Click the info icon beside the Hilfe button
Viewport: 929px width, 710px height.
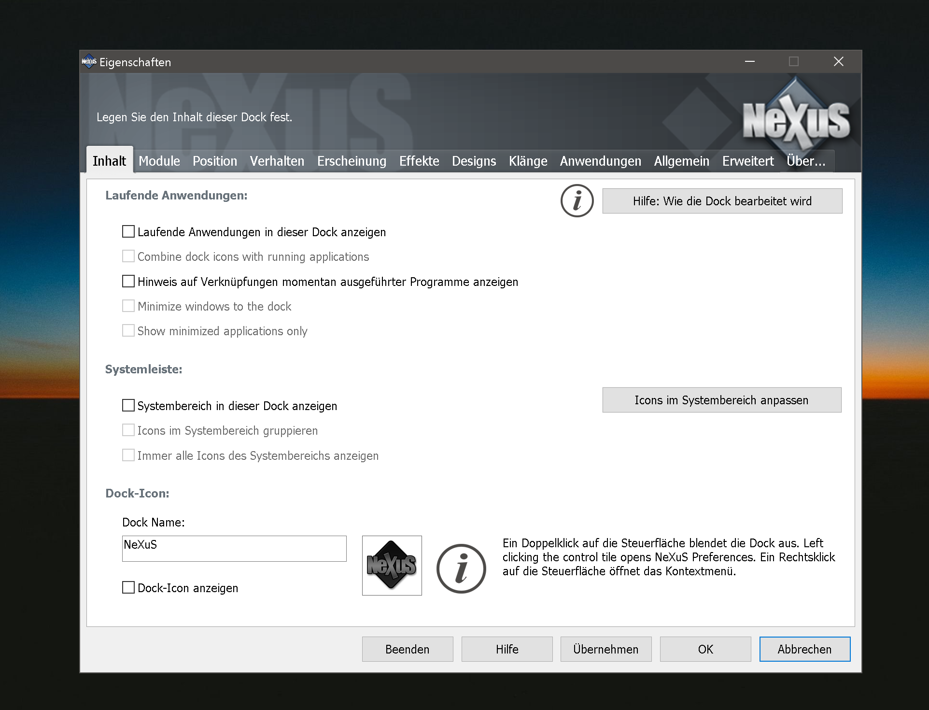[577, 201]
